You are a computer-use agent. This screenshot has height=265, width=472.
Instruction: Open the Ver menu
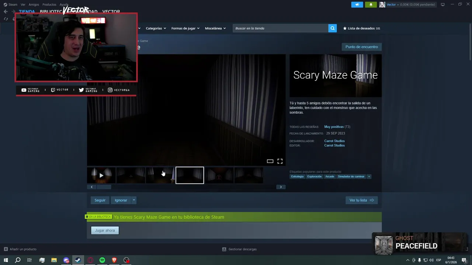(23, 4)
